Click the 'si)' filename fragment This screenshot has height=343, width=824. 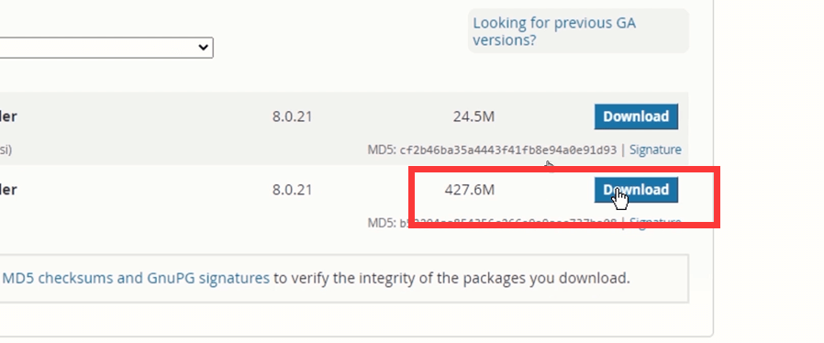[6, 150]
